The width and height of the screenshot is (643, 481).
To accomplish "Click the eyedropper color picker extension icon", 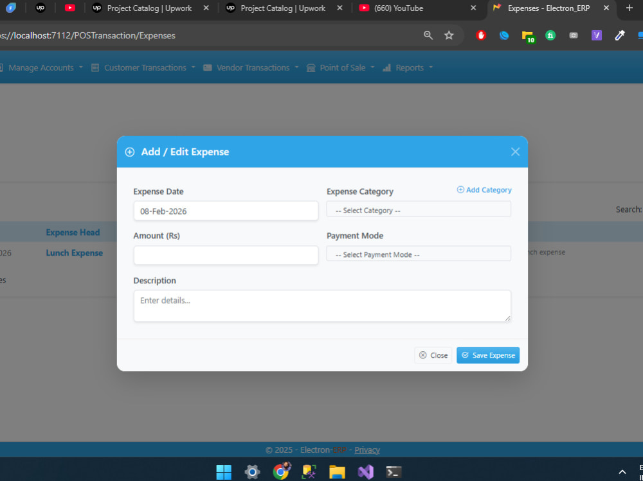I will (619, 36).
